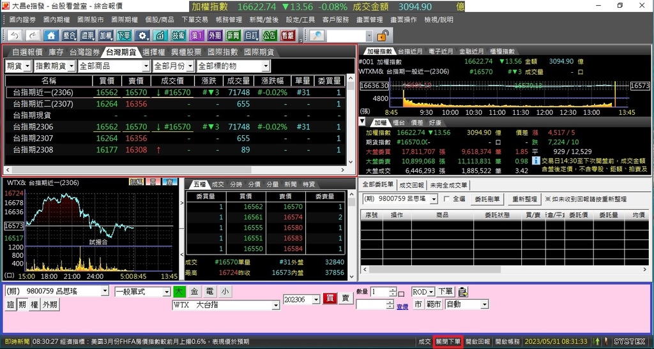Go to the Home icon in toolbar

(x=51, y=35)
